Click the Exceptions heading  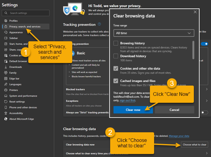pos(72,101)
